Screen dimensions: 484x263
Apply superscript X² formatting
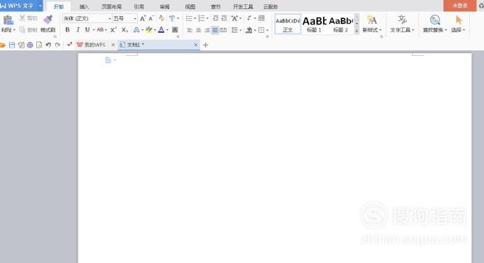click(113, 29)
